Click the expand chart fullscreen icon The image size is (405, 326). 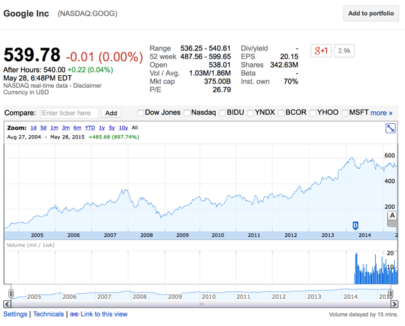pyautogui.click(x=390, y=128)
